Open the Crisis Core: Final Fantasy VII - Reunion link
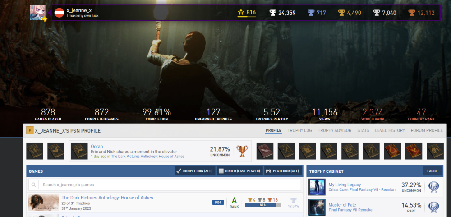Screen dimensions: 451x217 pyautogui.click(x=362, y=190)
